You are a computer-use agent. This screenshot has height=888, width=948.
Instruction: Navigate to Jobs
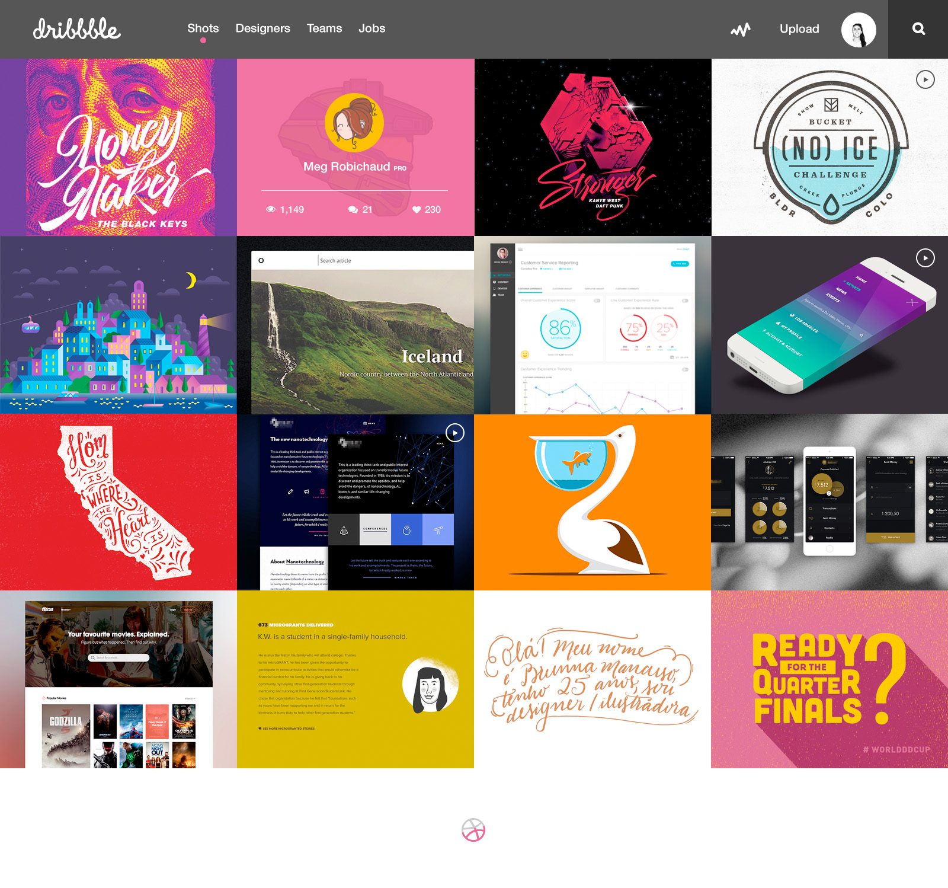(371, 28)
